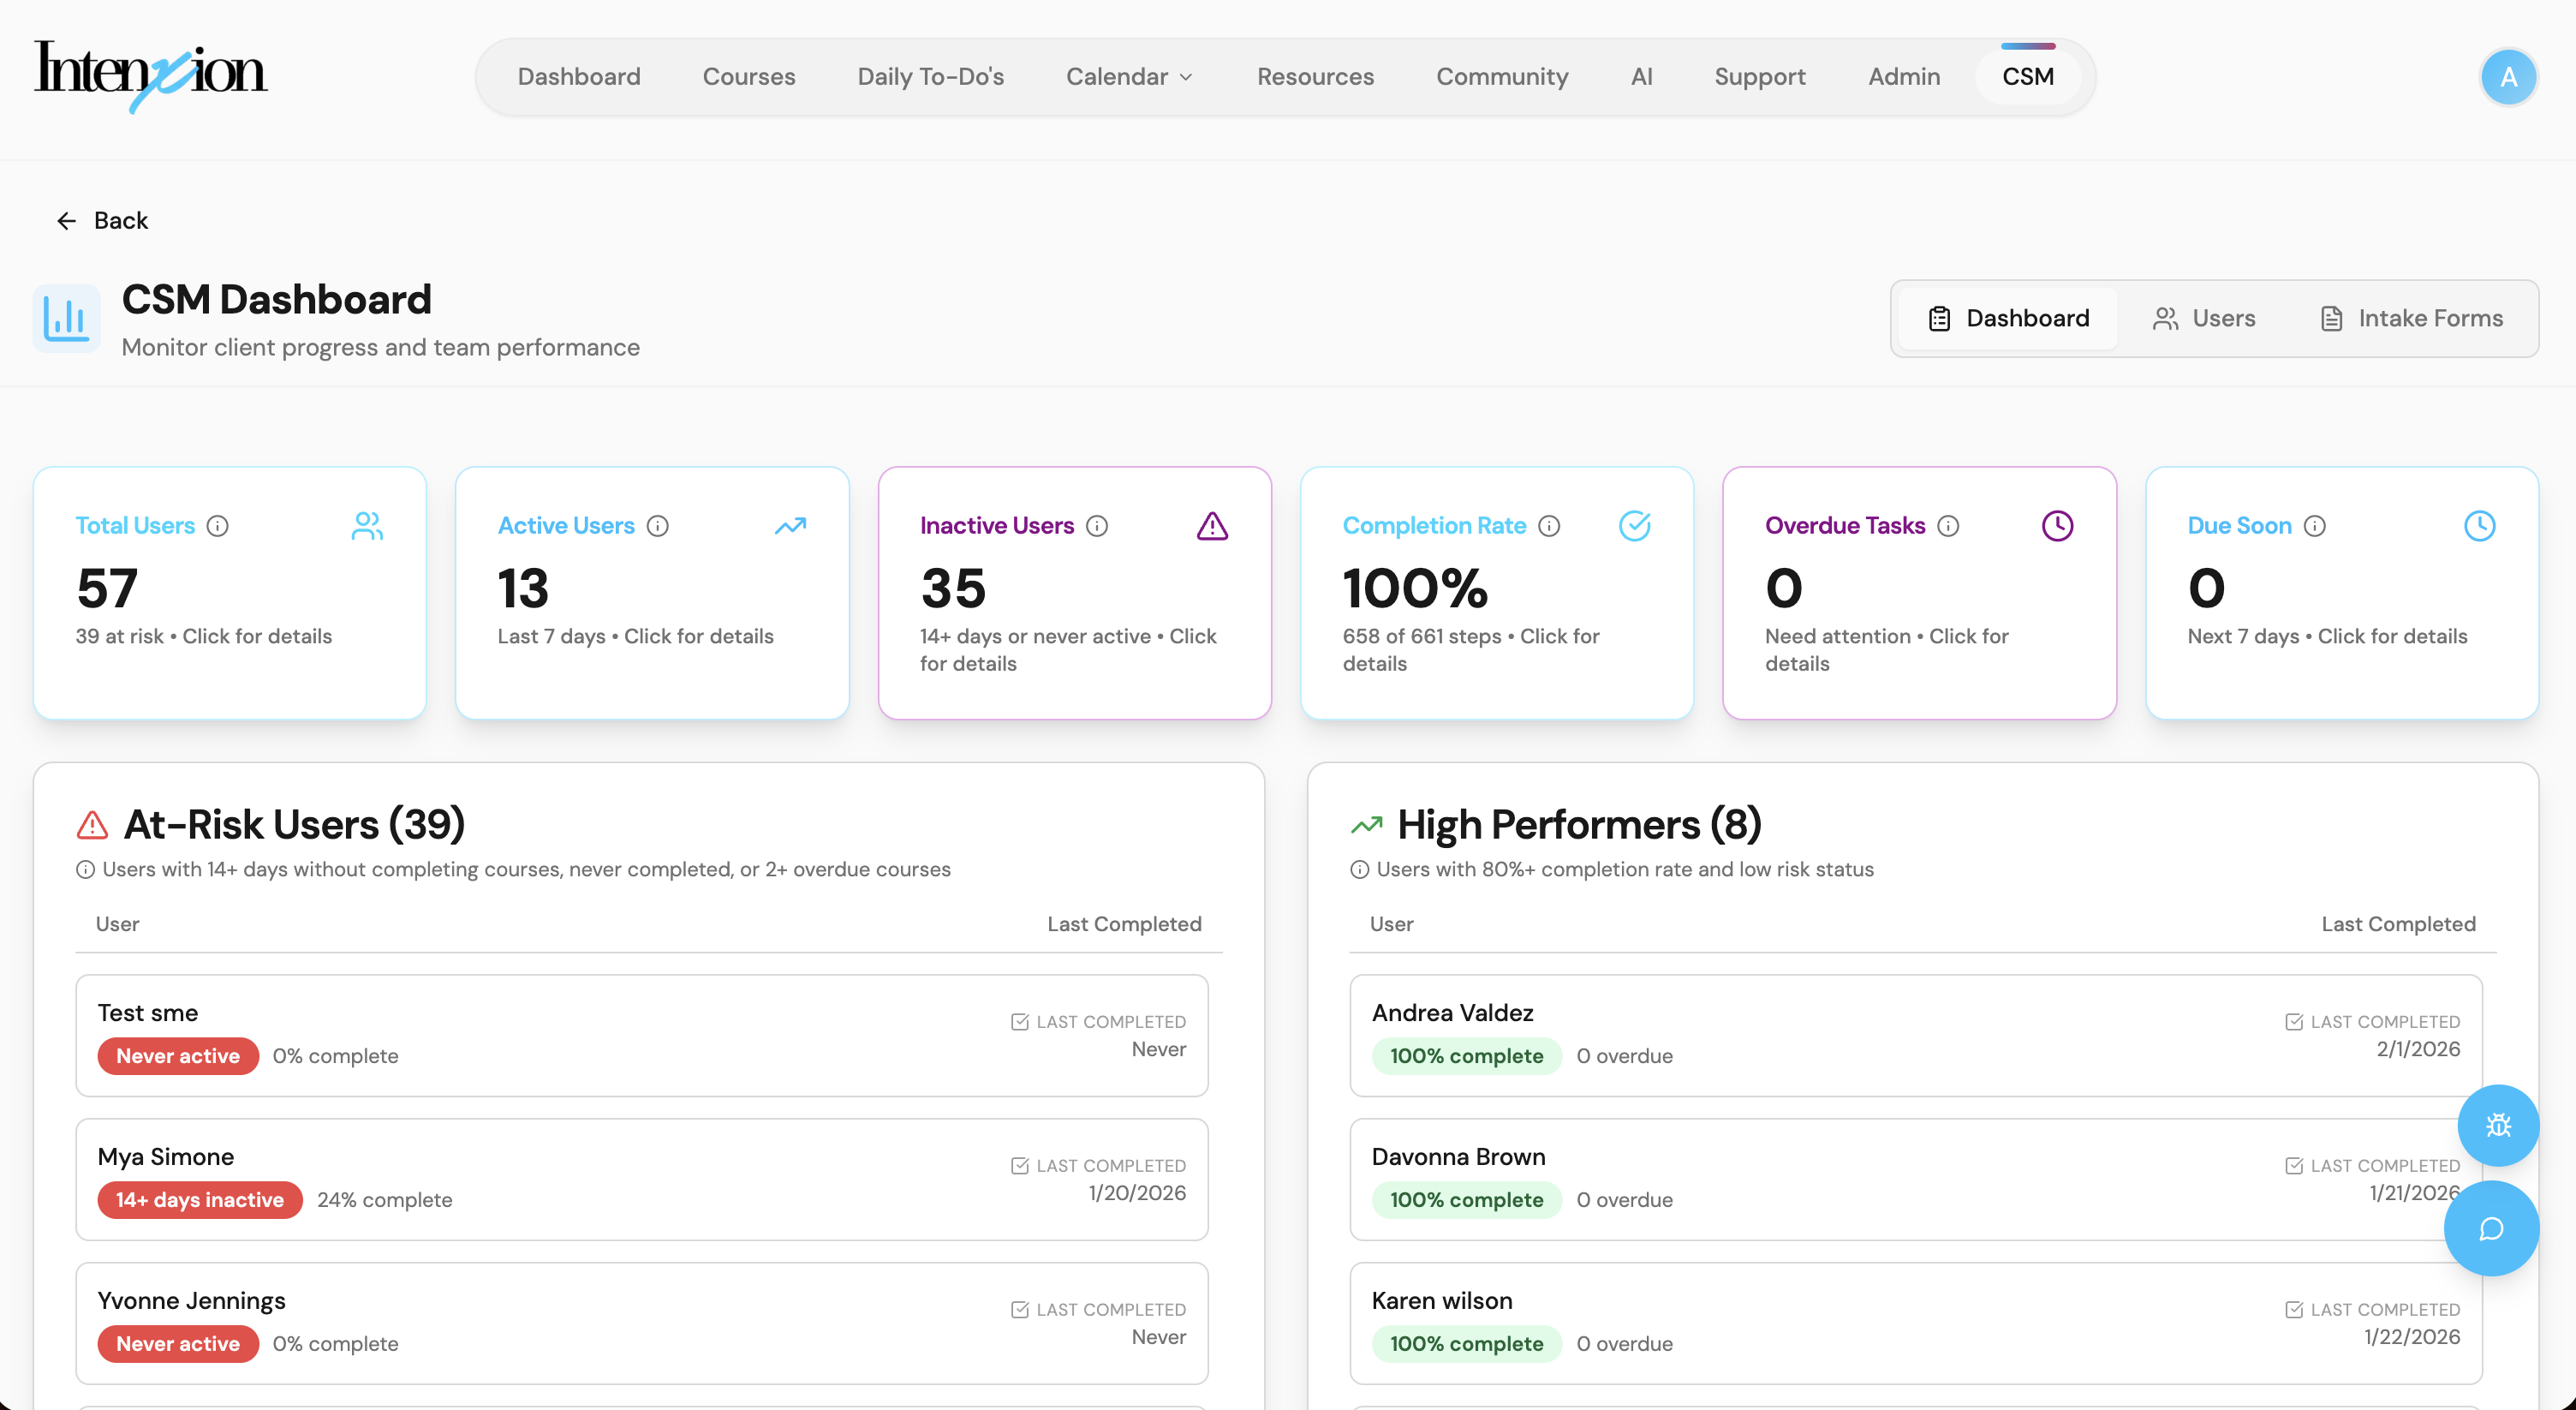Viewport: 2576px width, 1410px height.
Task: Click the Overdue Tasks clock icon
Action: pyautogui.click(x=2057, y=526)
